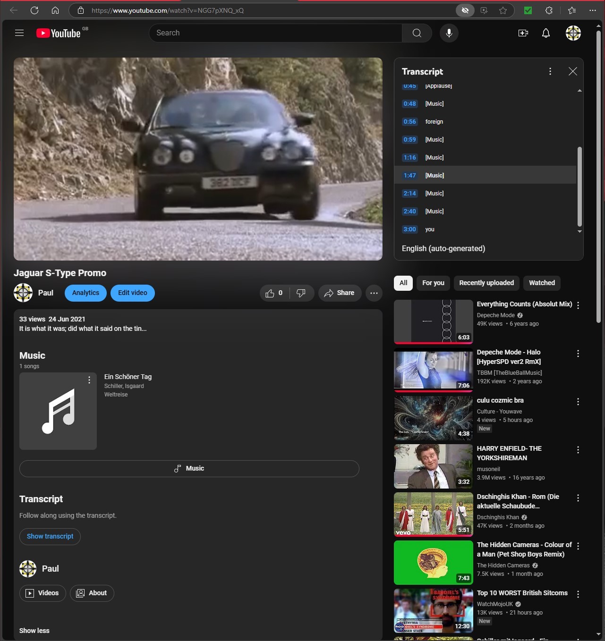Dislike the video with thumbs-down
Viewport: 605px width, 641px height.
[x=301, y=293]
